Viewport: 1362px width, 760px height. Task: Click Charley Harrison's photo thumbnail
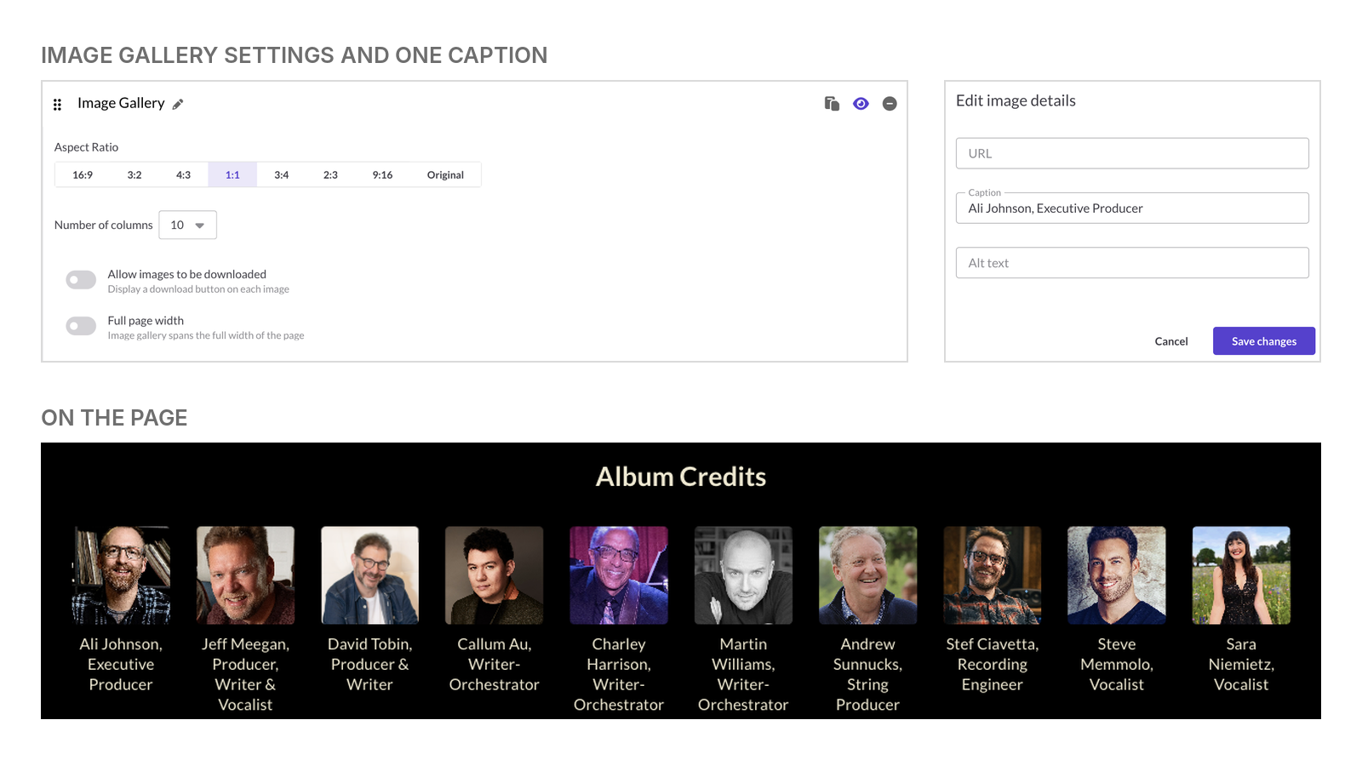pyautogui.click(x=619, y=575)
